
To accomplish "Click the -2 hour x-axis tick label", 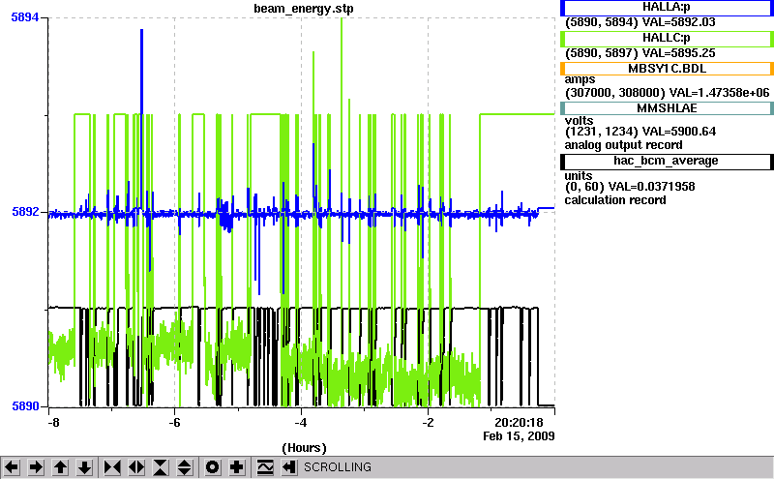I will tap(428, 423).
